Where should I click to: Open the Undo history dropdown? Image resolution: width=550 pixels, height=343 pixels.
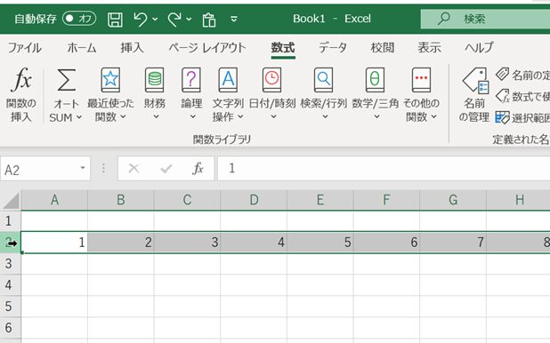[155, 19]
